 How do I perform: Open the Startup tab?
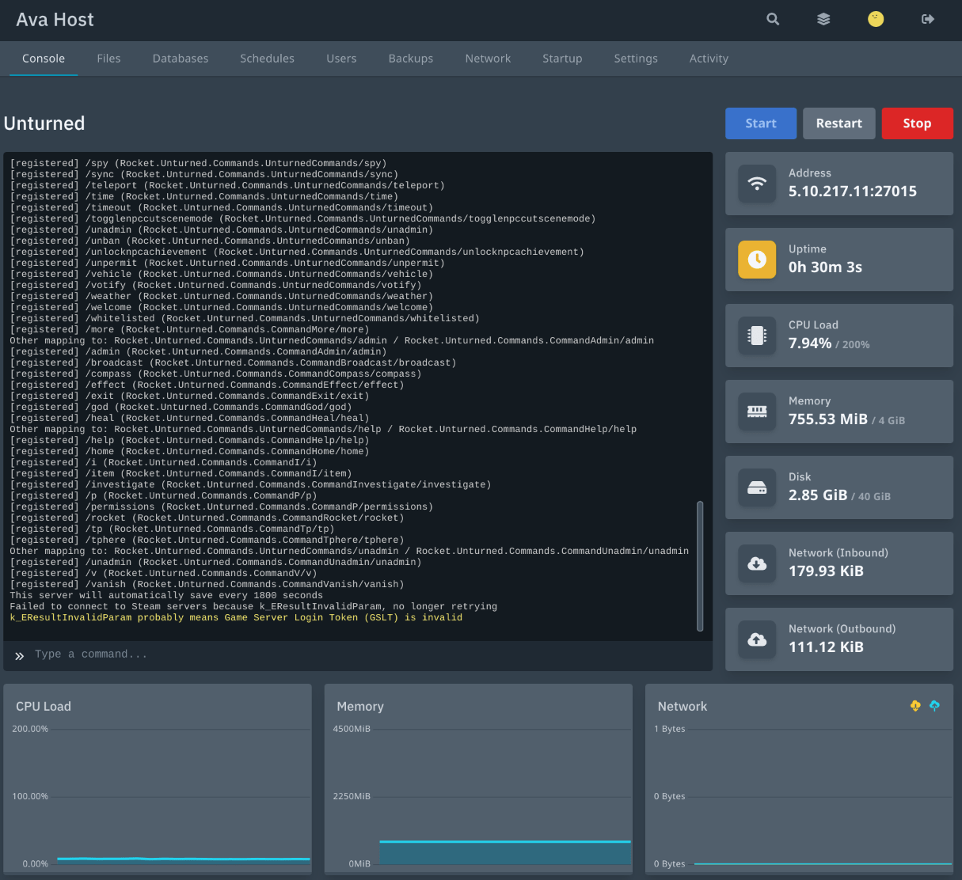coord(562,59)
